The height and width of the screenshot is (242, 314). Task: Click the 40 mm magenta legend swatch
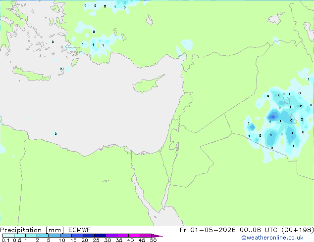(x=134, y=236)
